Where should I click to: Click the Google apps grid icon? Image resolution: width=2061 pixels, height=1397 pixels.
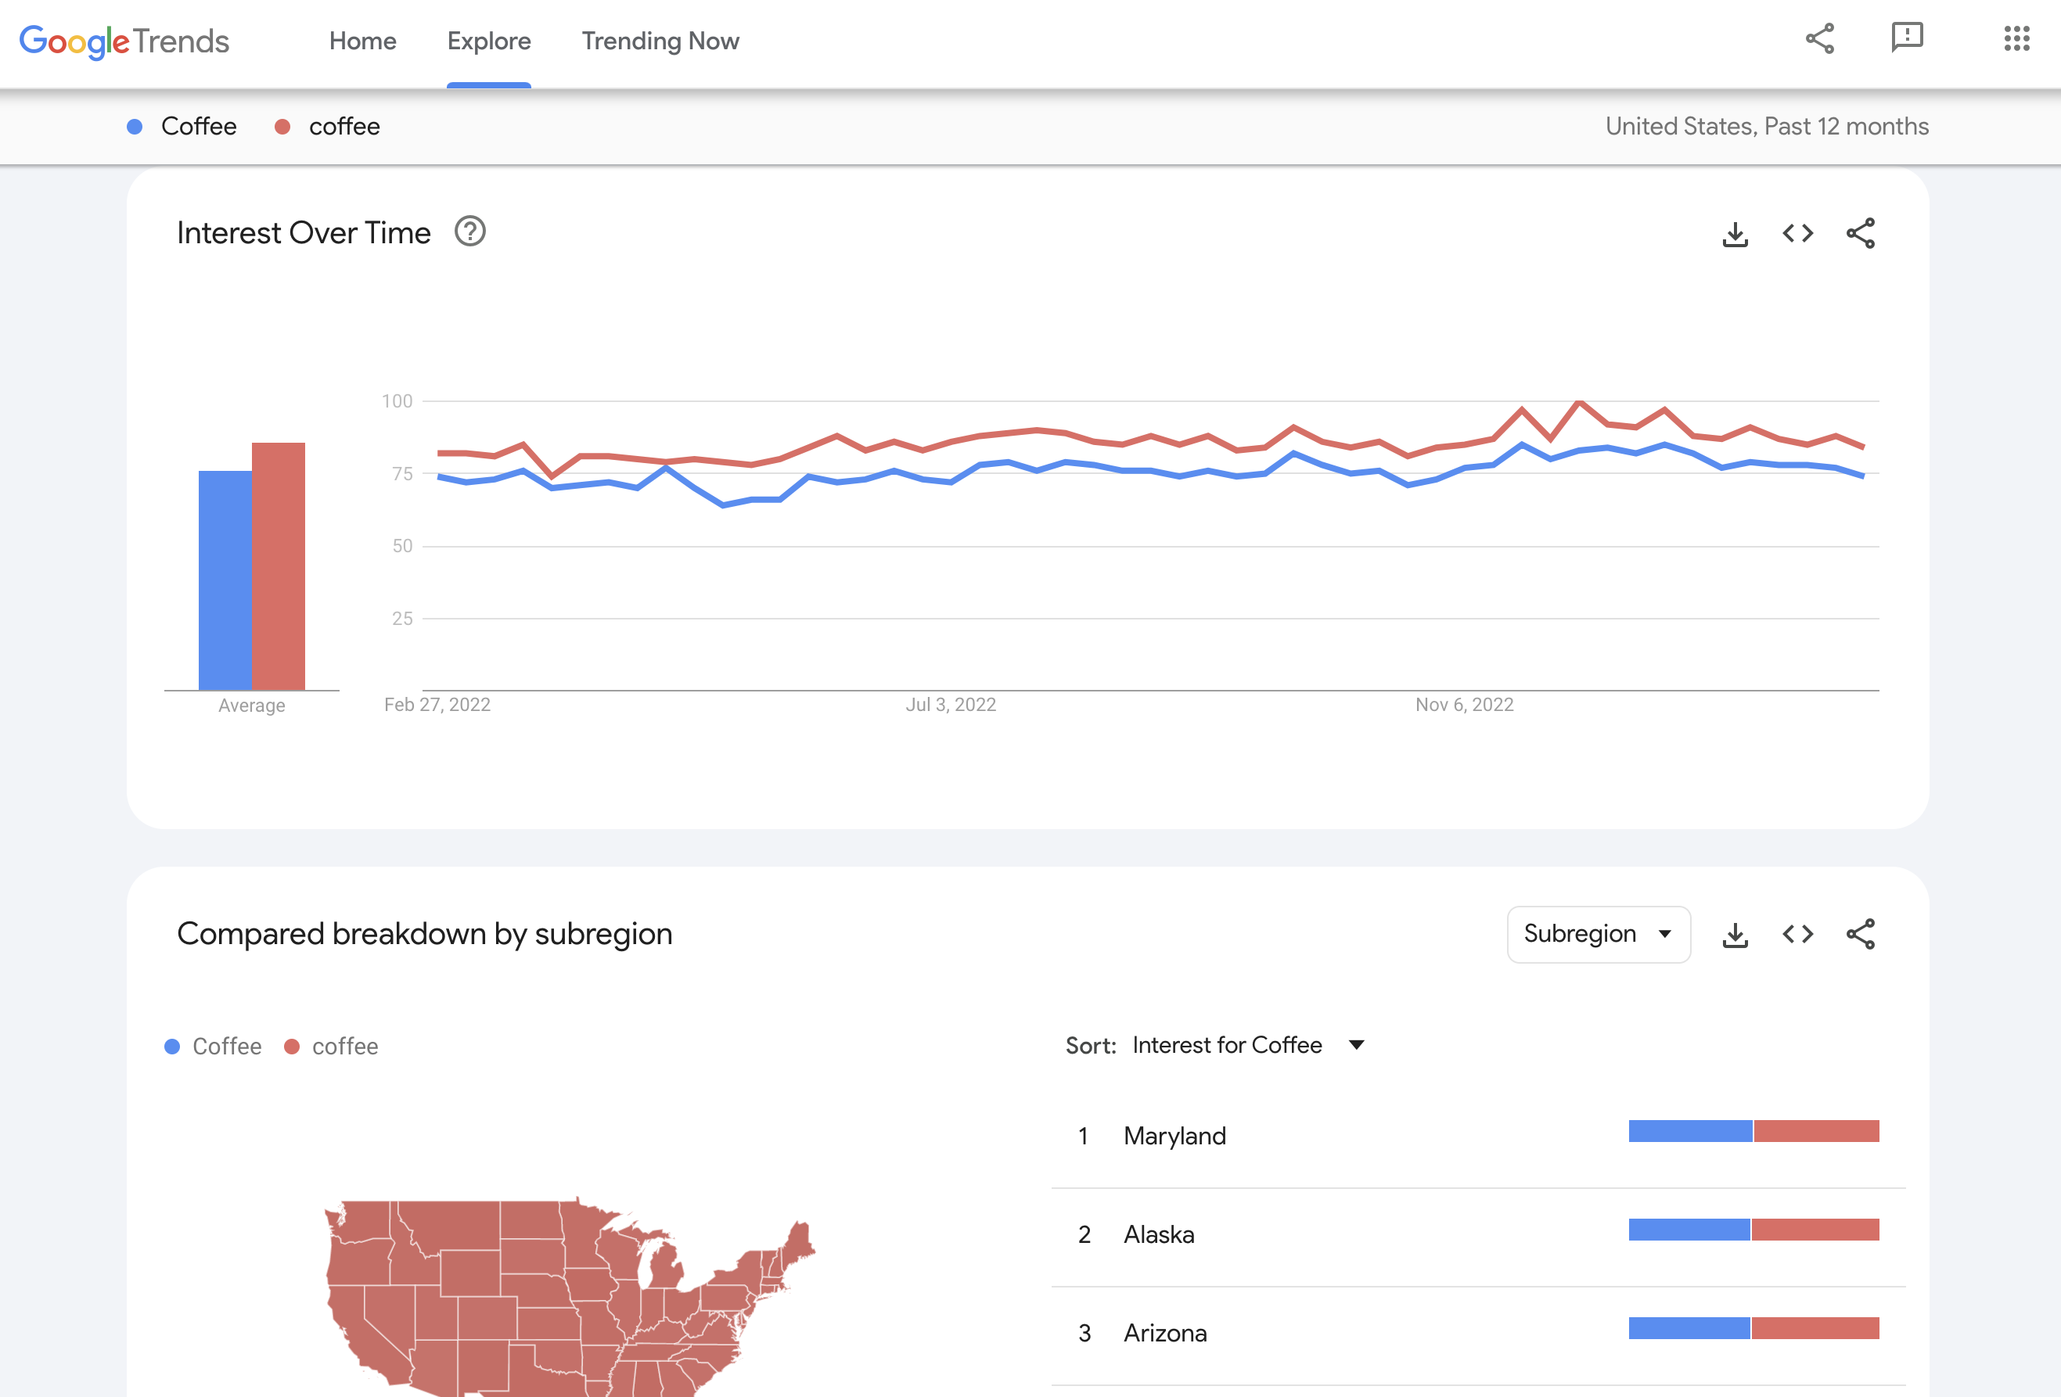point(2017,38)
